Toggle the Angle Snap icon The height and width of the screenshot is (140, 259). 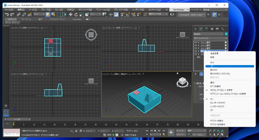click(x=128, y=14)
